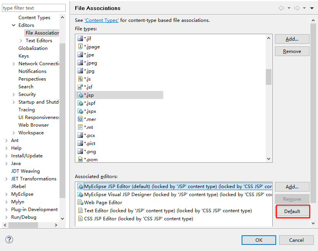Image resolution: width=318 pixels, height=251 pixels.
Task: Remove the selected file type
Action: pos(292,51)
